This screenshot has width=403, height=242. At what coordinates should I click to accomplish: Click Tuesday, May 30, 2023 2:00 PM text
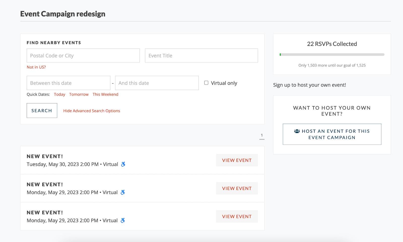[63, 164]
